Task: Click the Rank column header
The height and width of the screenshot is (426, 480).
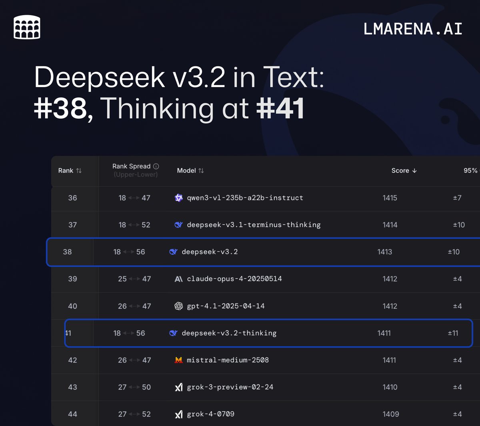Action: (70, 171)
